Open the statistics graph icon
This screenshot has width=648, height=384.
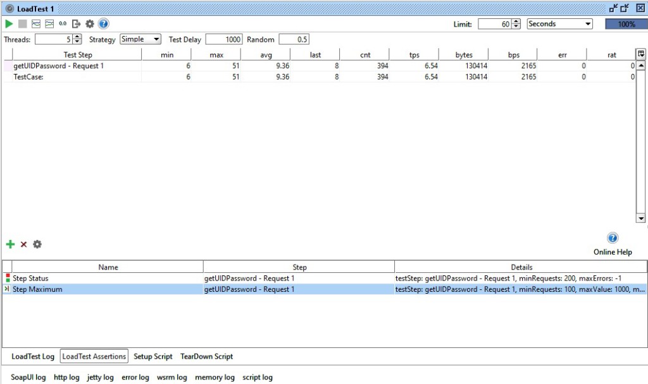[36, 24]
